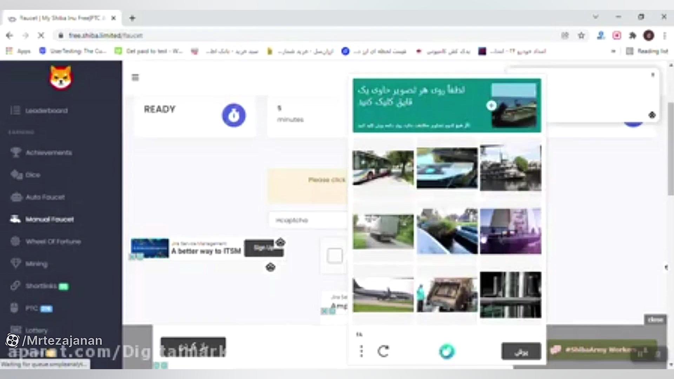Select the blue car close-up captcha image
This screenshot has width=674, height=379.
[x=447, y=168]
